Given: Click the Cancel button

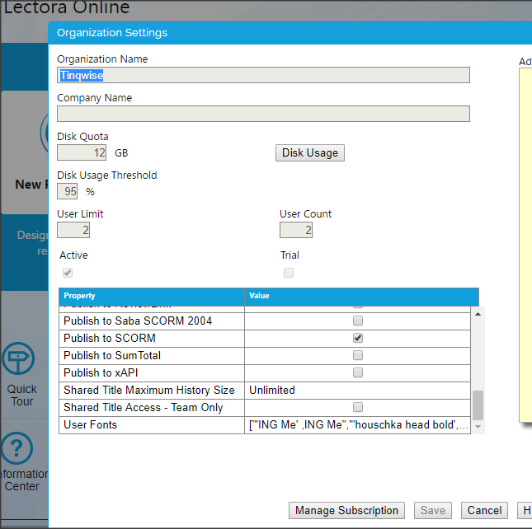Looking at the screenshot, I should coord(484,510).
